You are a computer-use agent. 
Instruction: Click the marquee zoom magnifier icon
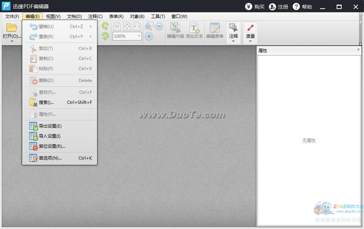click(149, 26)
